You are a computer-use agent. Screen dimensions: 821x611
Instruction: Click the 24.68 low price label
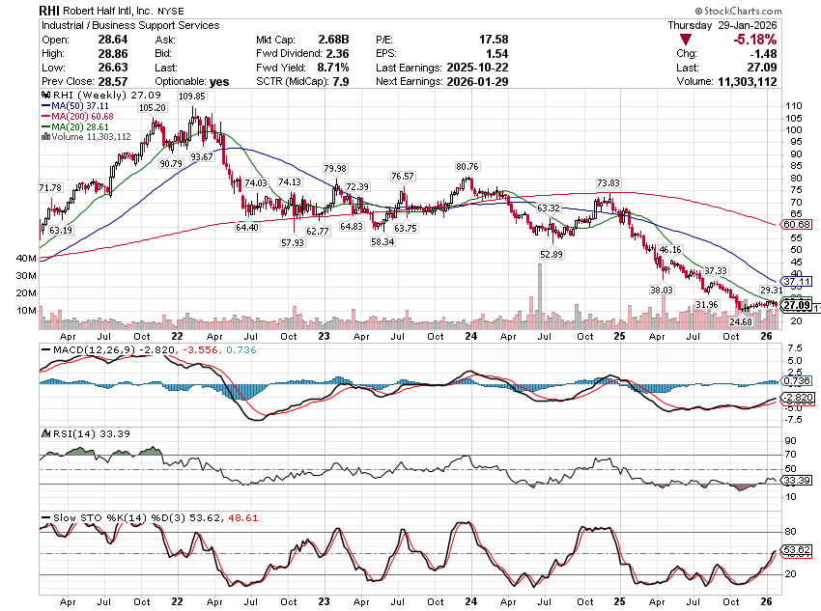pos(741,321)
